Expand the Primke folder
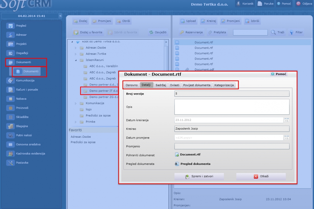The image size is (314, 209). pos(76,122)
